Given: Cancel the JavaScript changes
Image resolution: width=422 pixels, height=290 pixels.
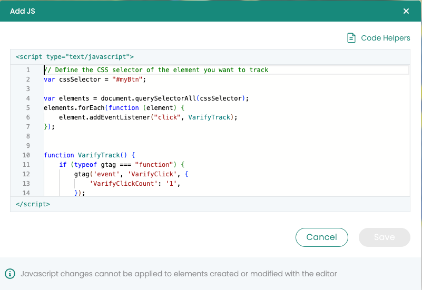Looking at the screenshot, I should tap(321, 237).
